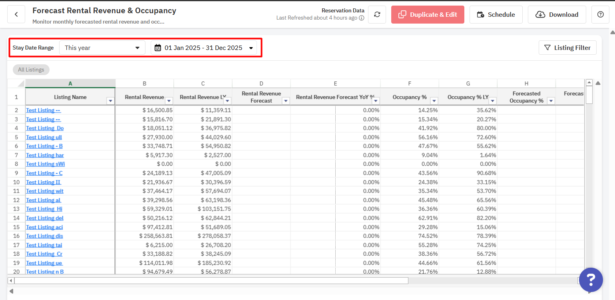
Task: Click the info icon beside Last Refreshed
Action: click(x=361, y=18)
